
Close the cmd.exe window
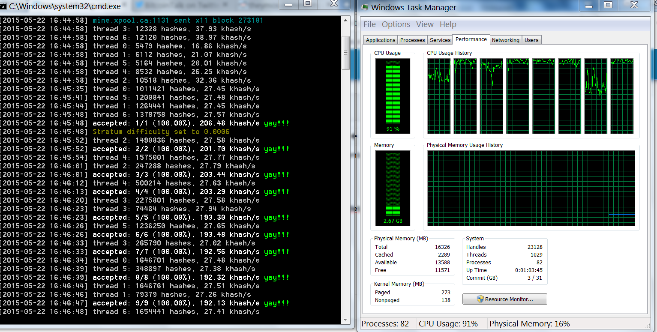click(x=334, y=3)
